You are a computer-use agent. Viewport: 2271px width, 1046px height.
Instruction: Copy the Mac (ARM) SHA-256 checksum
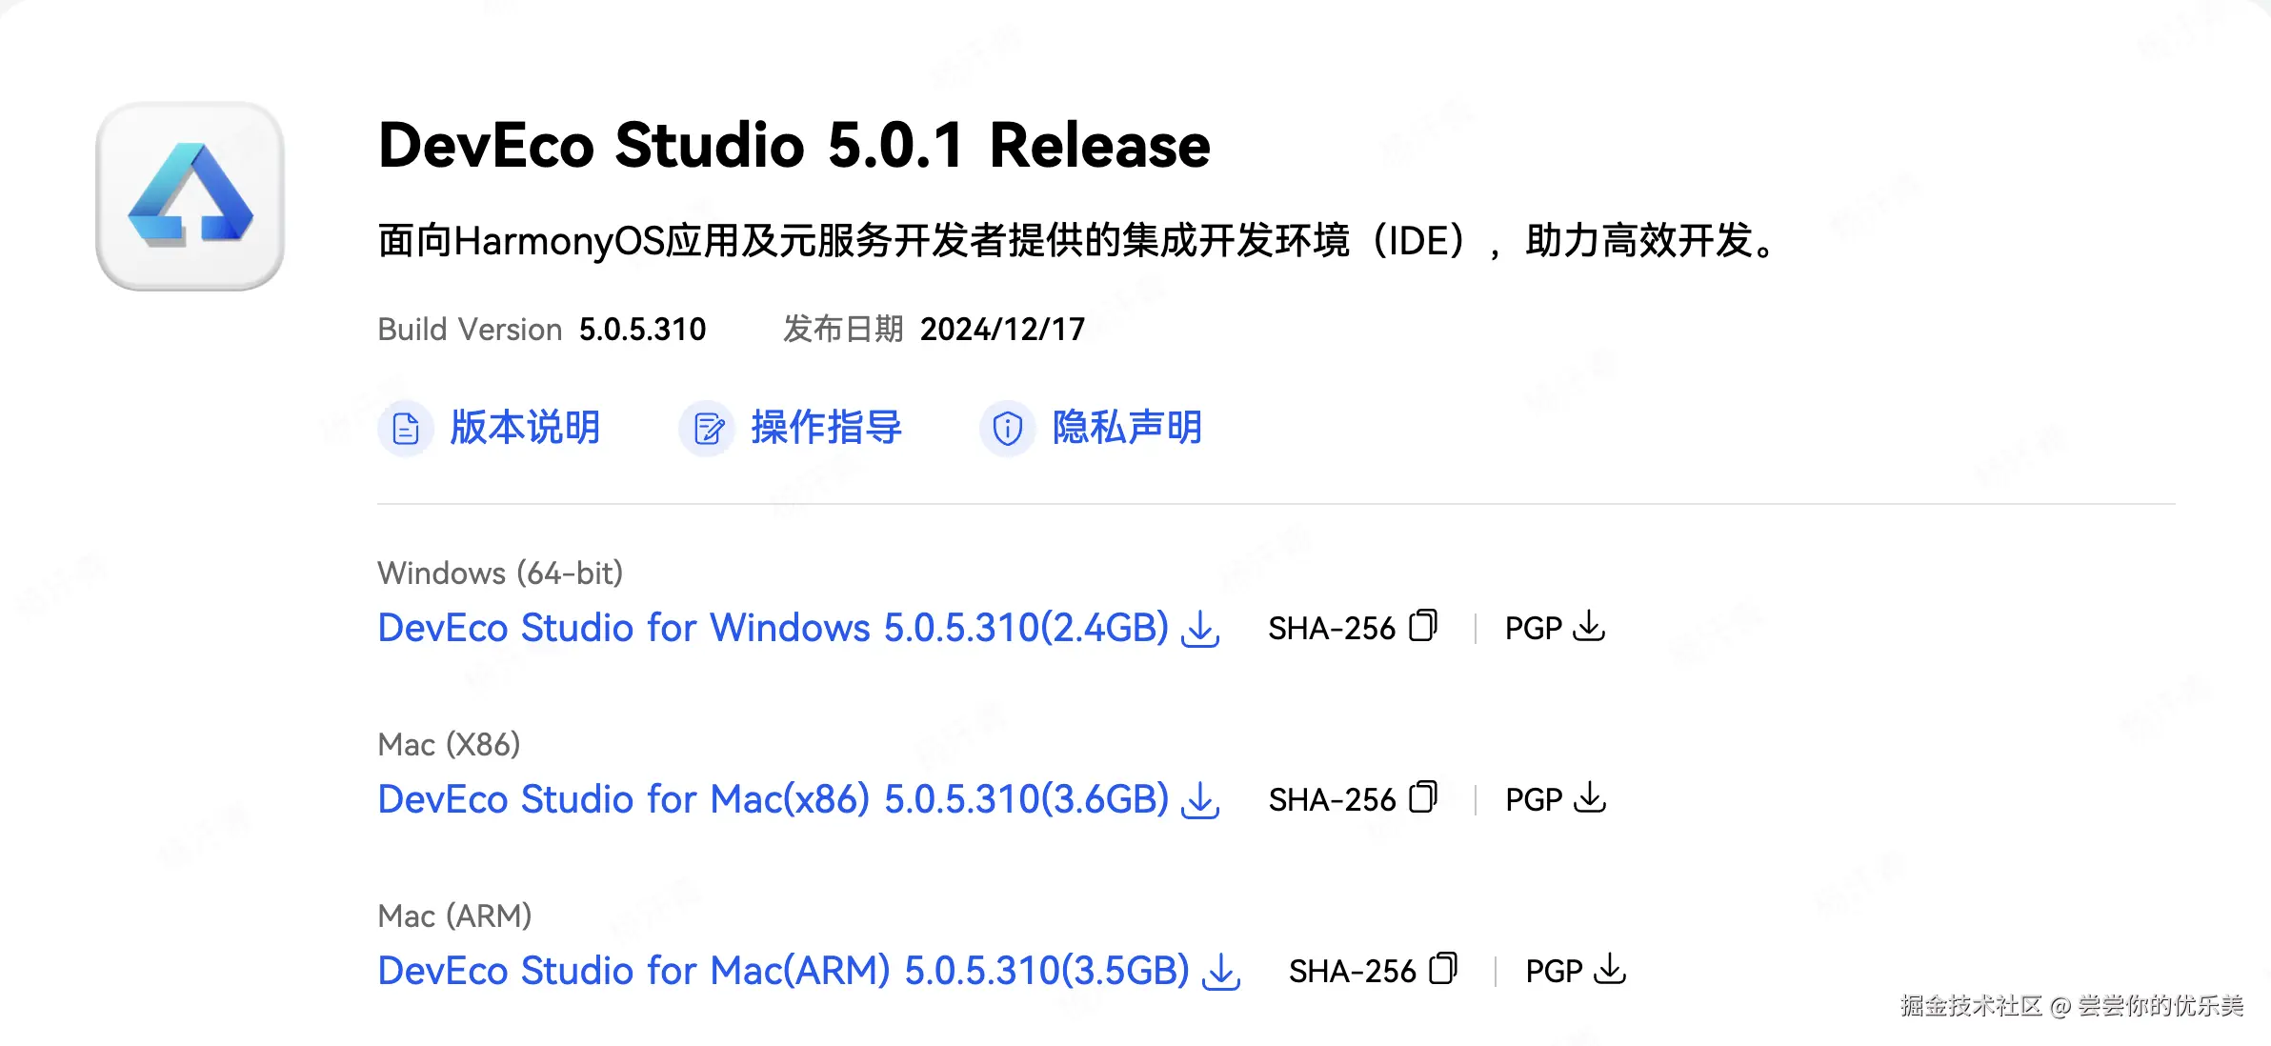click(1443, 969)
